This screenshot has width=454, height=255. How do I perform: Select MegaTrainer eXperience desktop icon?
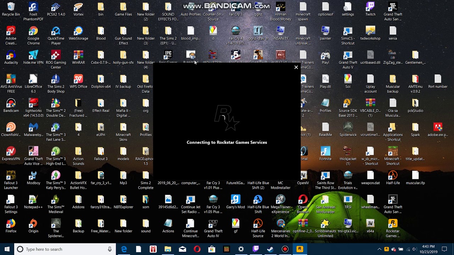281,204
